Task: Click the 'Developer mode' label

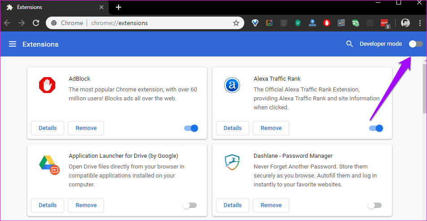Action: (381, 44)
